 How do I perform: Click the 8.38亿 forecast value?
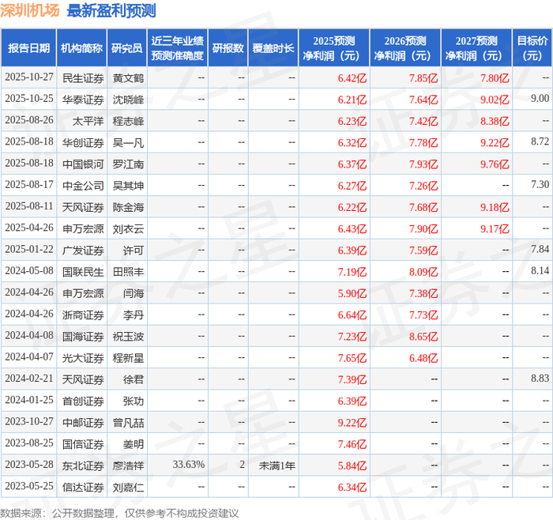(495, 122)
